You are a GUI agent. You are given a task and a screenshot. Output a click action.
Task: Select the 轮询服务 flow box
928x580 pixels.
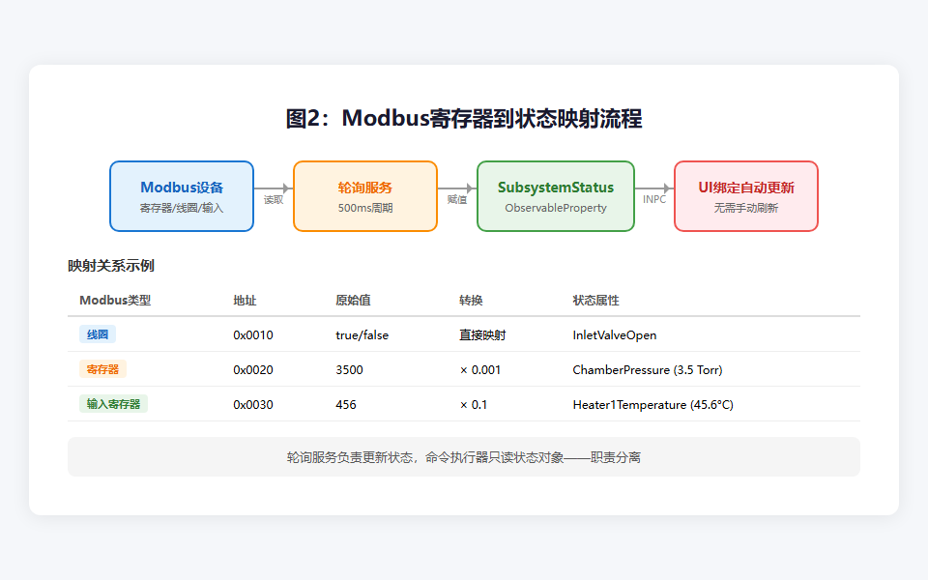(365, 196)
